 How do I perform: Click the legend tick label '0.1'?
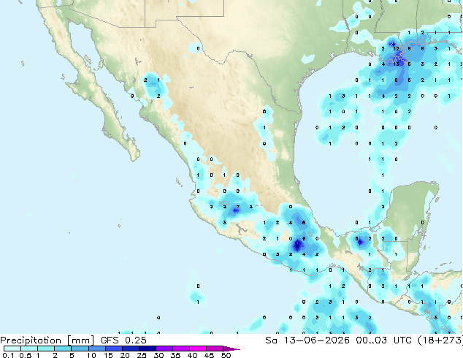(7, 355)
